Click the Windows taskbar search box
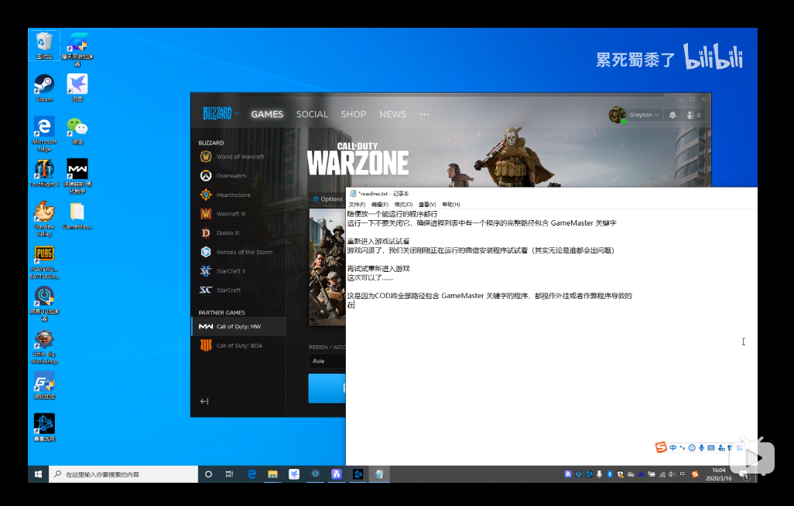Image resolution: width=794 pixels, height=506 pixels. (124, 474)
